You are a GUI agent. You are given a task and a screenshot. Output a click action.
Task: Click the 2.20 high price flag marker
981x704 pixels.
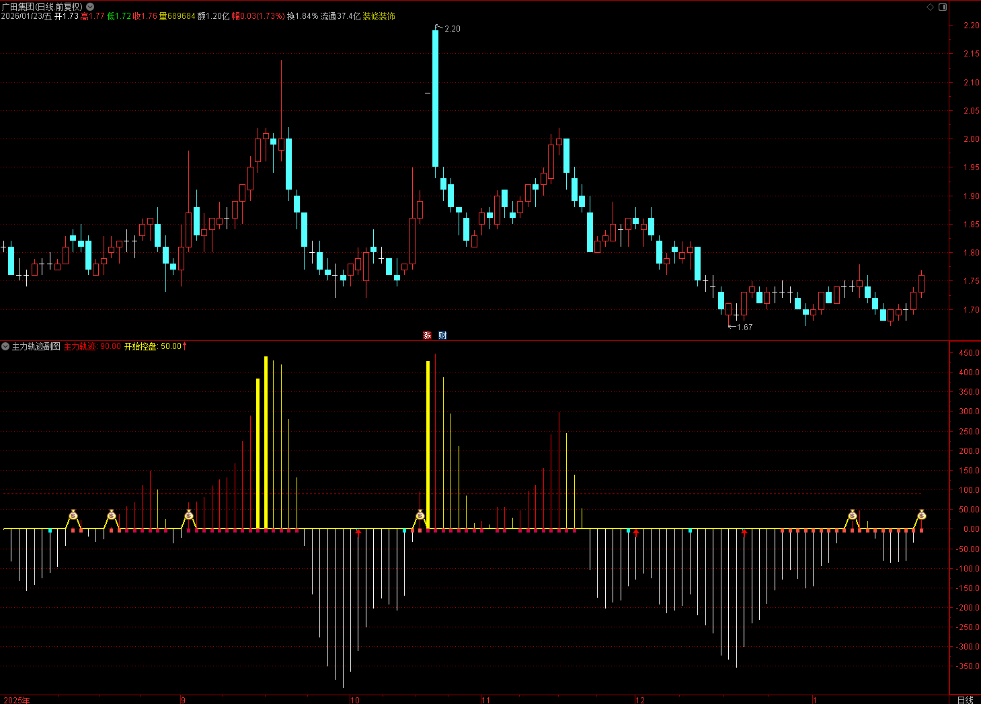[x=448, y=28]
